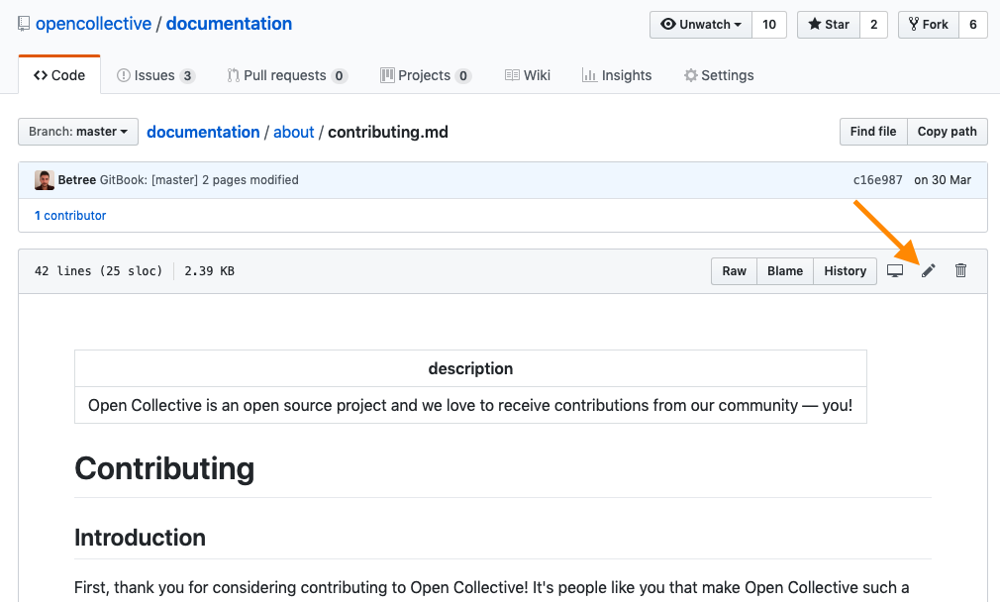This screenshot has width=1000, height=602.
Task: Open the file History
Action: click(845, 271)
